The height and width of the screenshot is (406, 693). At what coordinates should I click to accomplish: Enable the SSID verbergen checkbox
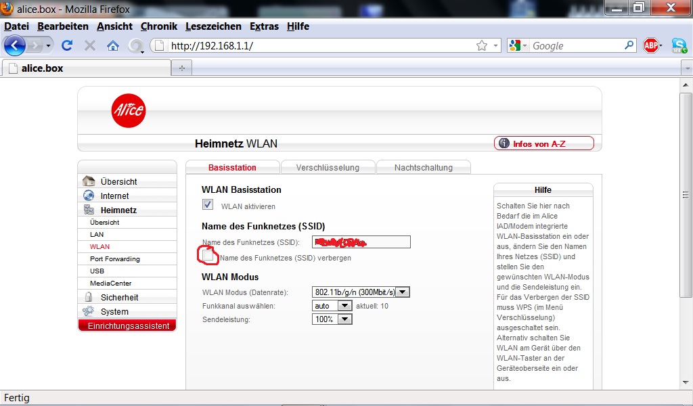click(208, 256)
